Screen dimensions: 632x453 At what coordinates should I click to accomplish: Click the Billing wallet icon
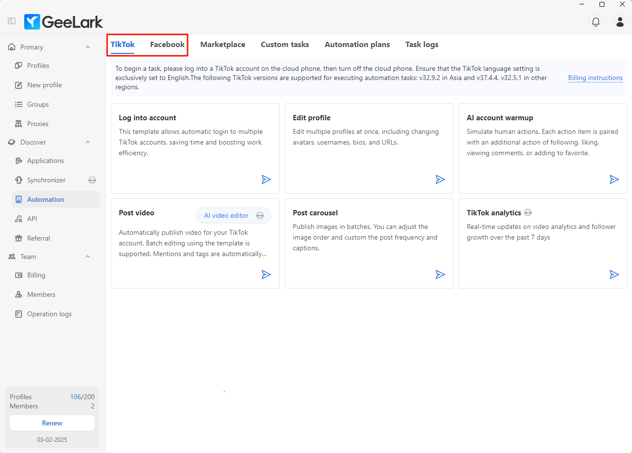(x=18, y=275)
